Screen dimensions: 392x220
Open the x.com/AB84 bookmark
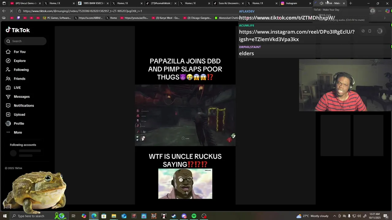point(89,18)
